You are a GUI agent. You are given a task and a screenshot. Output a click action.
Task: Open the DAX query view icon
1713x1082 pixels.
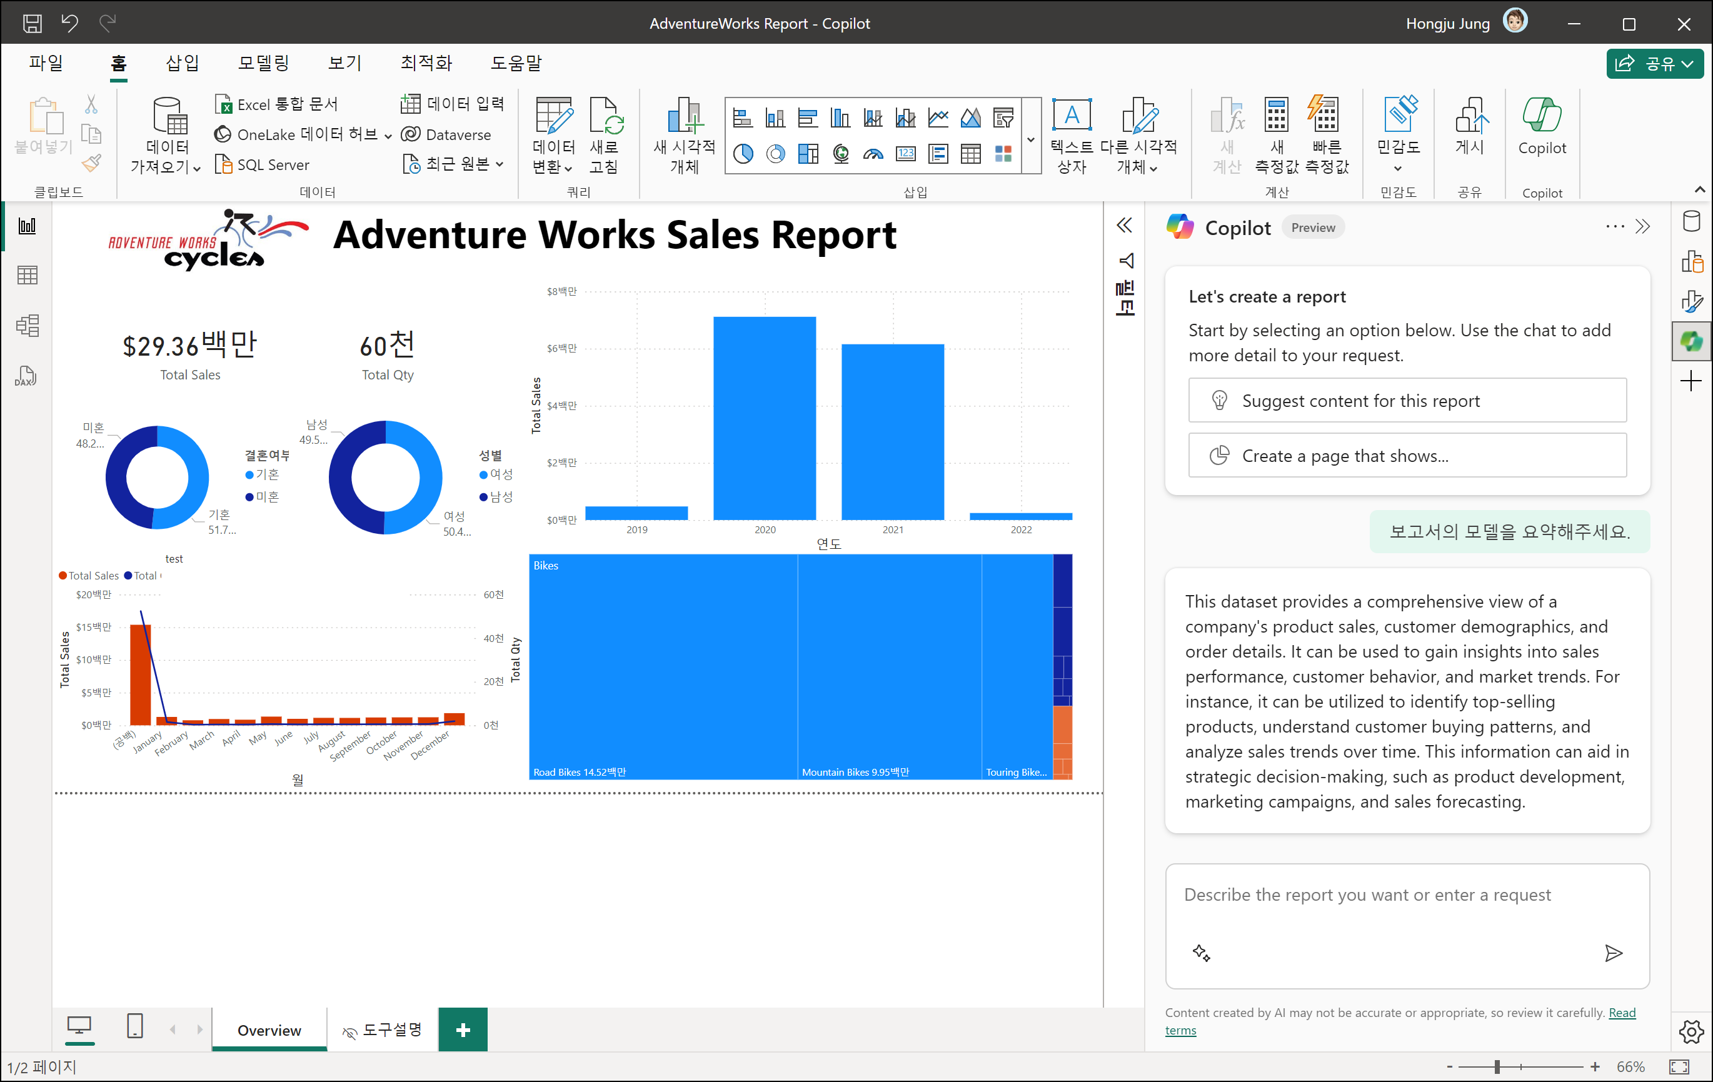pos(26,376)
